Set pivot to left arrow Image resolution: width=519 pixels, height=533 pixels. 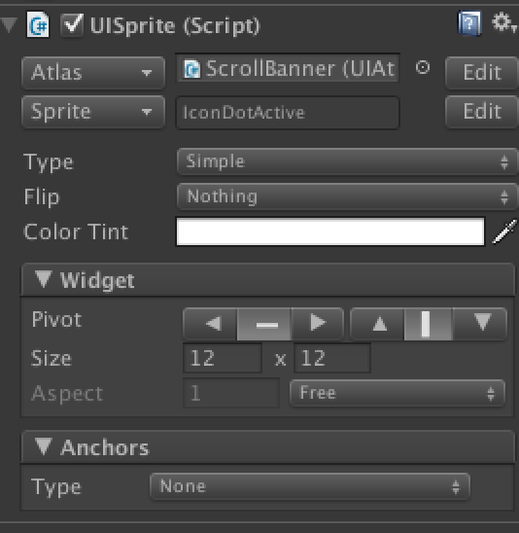(210, 323)
